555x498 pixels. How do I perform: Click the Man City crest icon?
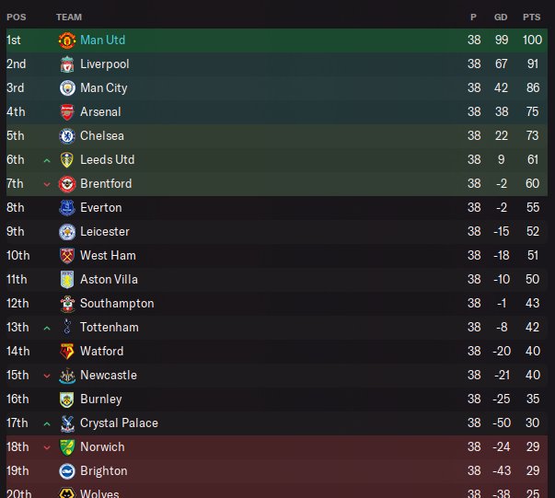pyautogui.click(x=67, y=88)
